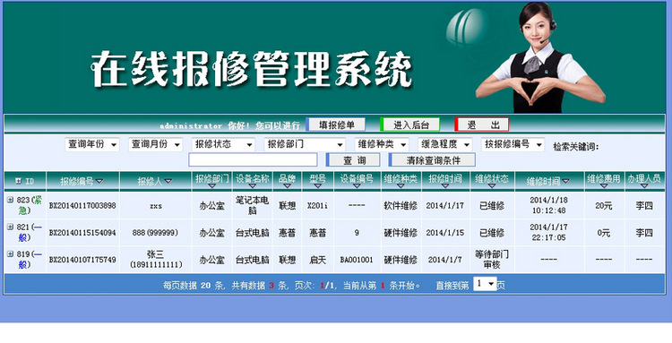Open the 查询月份 dropdown

(x=155, y=145)
